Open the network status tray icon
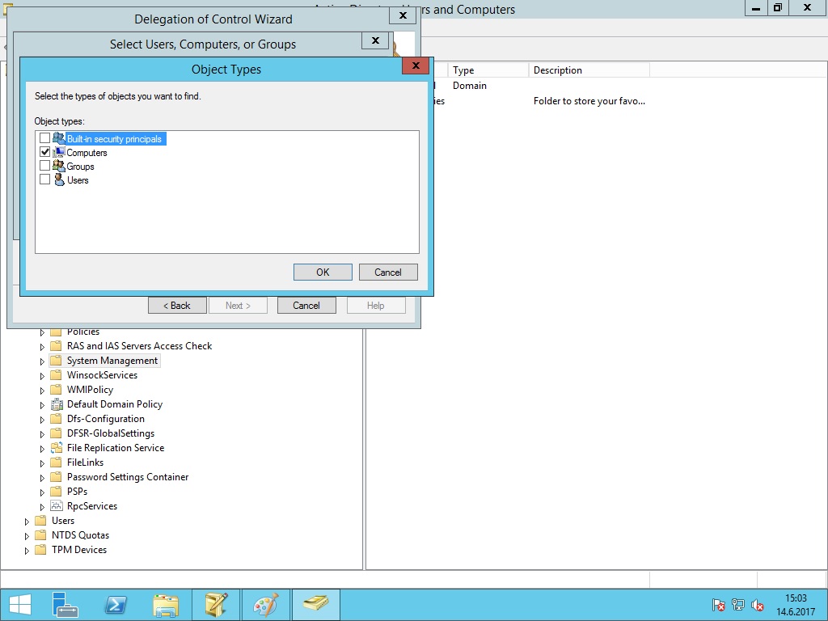 [x=738, y=605]
